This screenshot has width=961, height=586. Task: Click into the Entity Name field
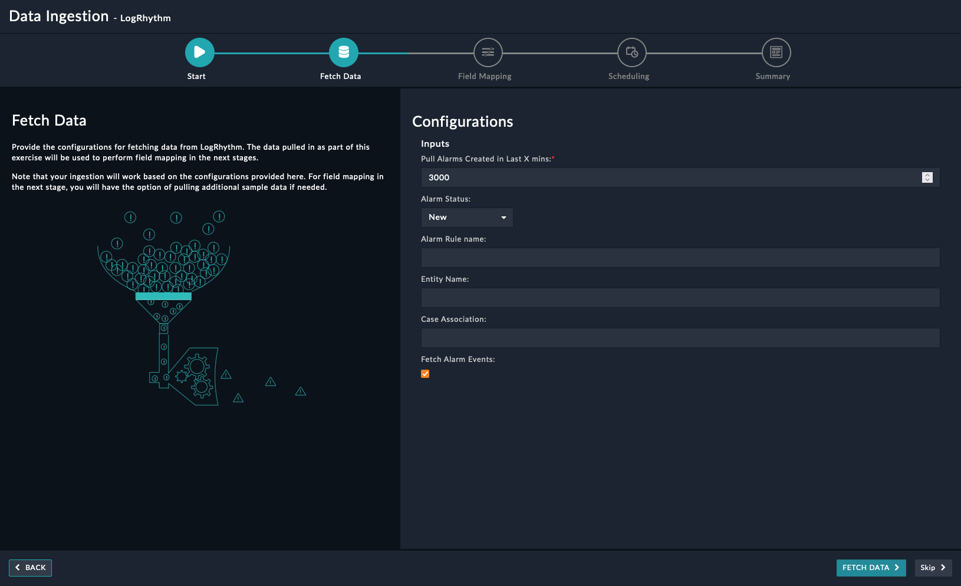pyautogui.click(x=680, y=298)
